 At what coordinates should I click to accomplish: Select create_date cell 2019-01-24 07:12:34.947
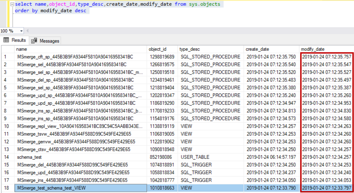271,103
